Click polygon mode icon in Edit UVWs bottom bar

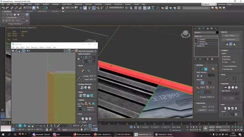tap(20, 126)
